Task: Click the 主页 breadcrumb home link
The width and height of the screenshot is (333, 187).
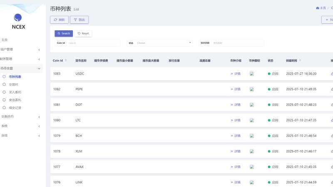Action: click(x=321, y=8)
